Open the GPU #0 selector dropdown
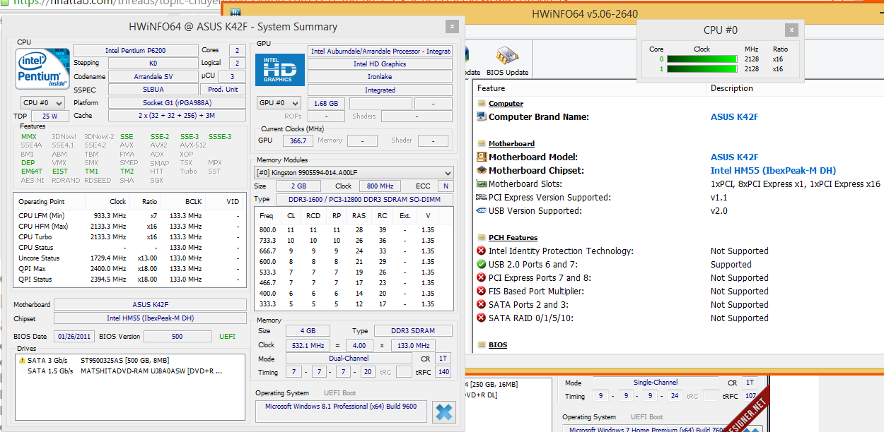884x432 pixels. [279, 103]
